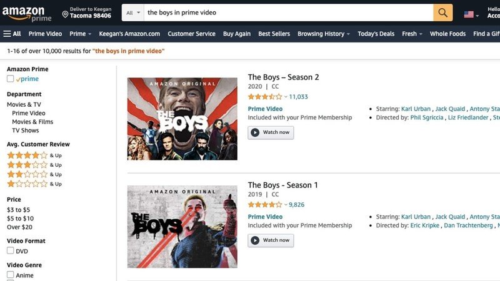Click The Boys Season 1 thumbnail
This screenshot has width=500, height=281.
pos(182,227)
